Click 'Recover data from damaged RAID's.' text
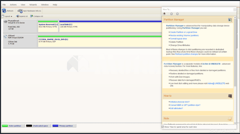The image size is (240, 134). (186, 80)
